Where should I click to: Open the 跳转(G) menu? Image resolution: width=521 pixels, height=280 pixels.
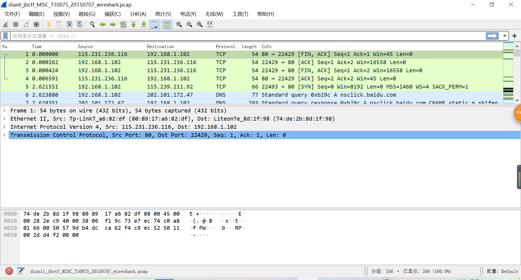tap(87, 14)
